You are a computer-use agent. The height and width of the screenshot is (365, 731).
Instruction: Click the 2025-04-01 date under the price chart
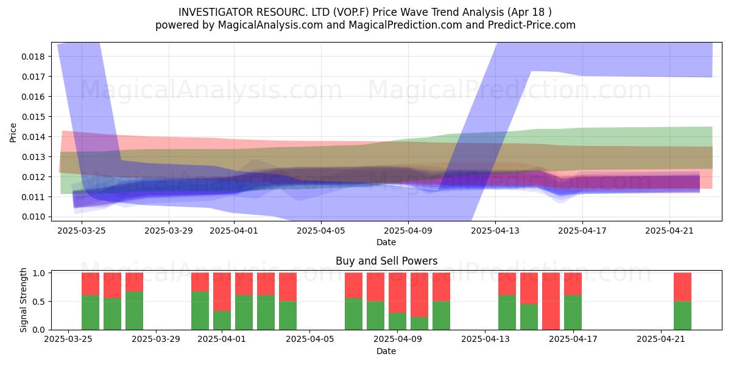tap(235, 231)
